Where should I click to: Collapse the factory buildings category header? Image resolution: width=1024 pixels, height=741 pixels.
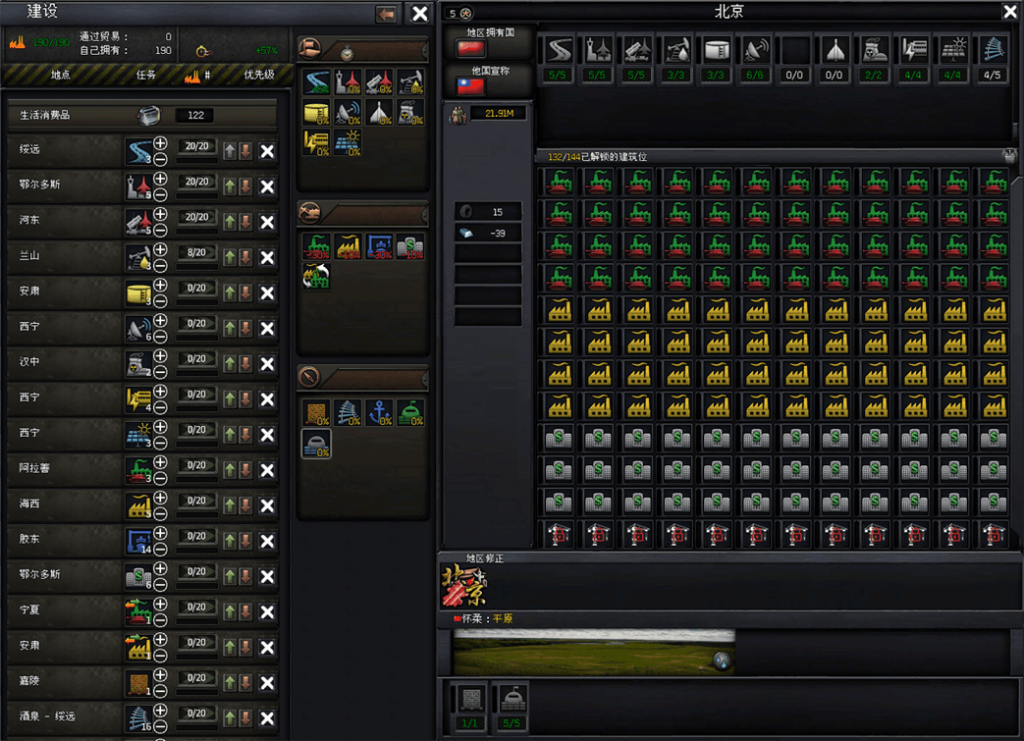[363, 212]
